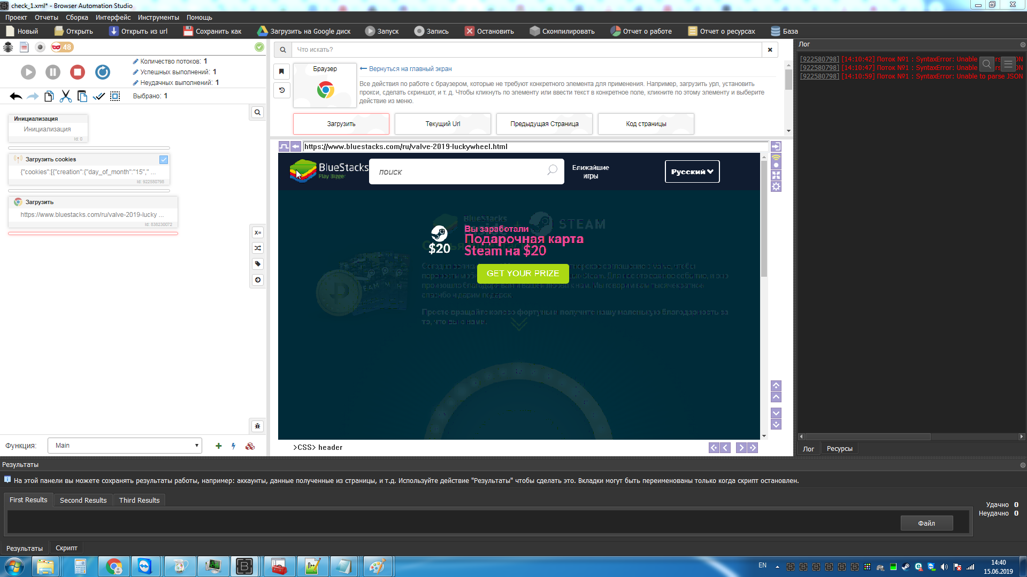Screen dimensions: 1027x577
Task: Copy the selected action
Action: (x=49, y=96)
